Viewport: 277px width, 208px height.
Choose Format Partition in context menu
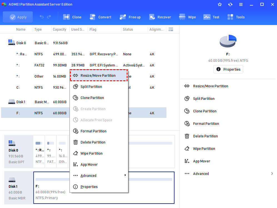[99, 131]
